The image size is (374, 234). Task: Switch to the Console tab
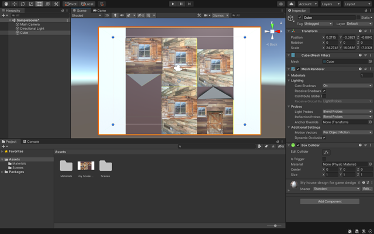click(31, 142)
